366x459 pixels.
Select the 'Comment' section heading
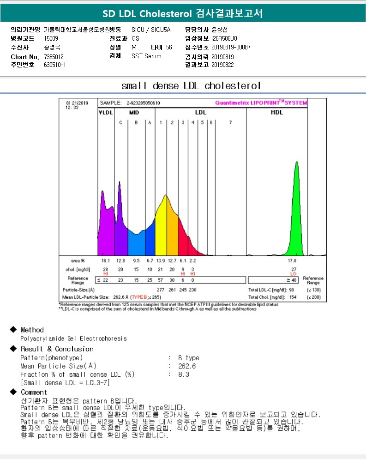pyautogui.click(x=34, y=392)
